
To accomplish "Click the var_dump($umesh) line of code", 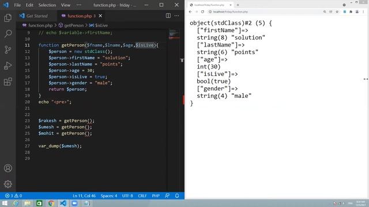I will pyautogui.click(x=60, y=146).
